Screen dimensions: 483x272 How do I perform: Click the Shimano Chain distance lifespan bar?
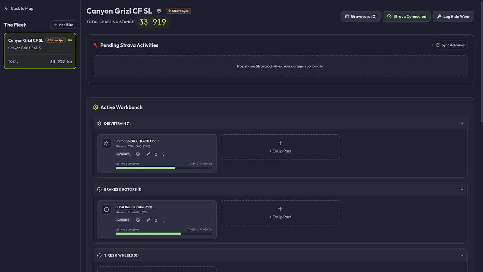click(x=164, y=168)
